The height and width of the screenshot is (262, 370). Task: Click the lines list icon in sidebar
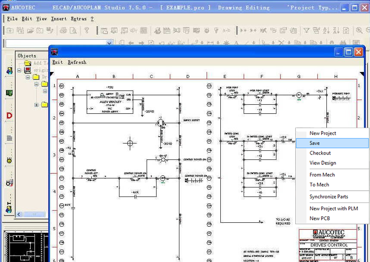point(9,137)
